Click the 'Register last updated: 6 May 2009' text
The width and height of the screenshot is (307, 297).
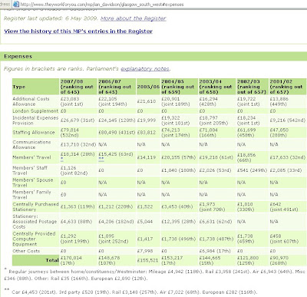[51, 18]
